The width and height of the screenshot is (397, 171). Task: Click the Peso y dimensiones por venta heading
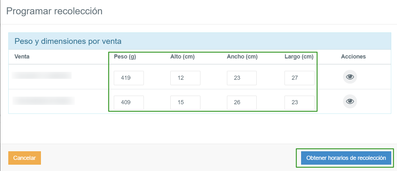[x=68, y=41]
